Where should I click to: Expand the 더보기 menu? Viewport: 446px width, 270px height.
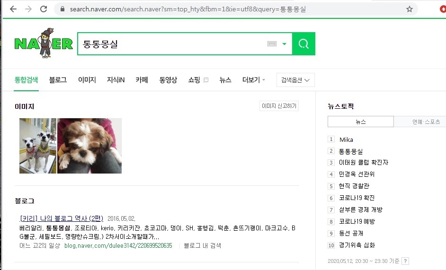(x=254, y=80)
